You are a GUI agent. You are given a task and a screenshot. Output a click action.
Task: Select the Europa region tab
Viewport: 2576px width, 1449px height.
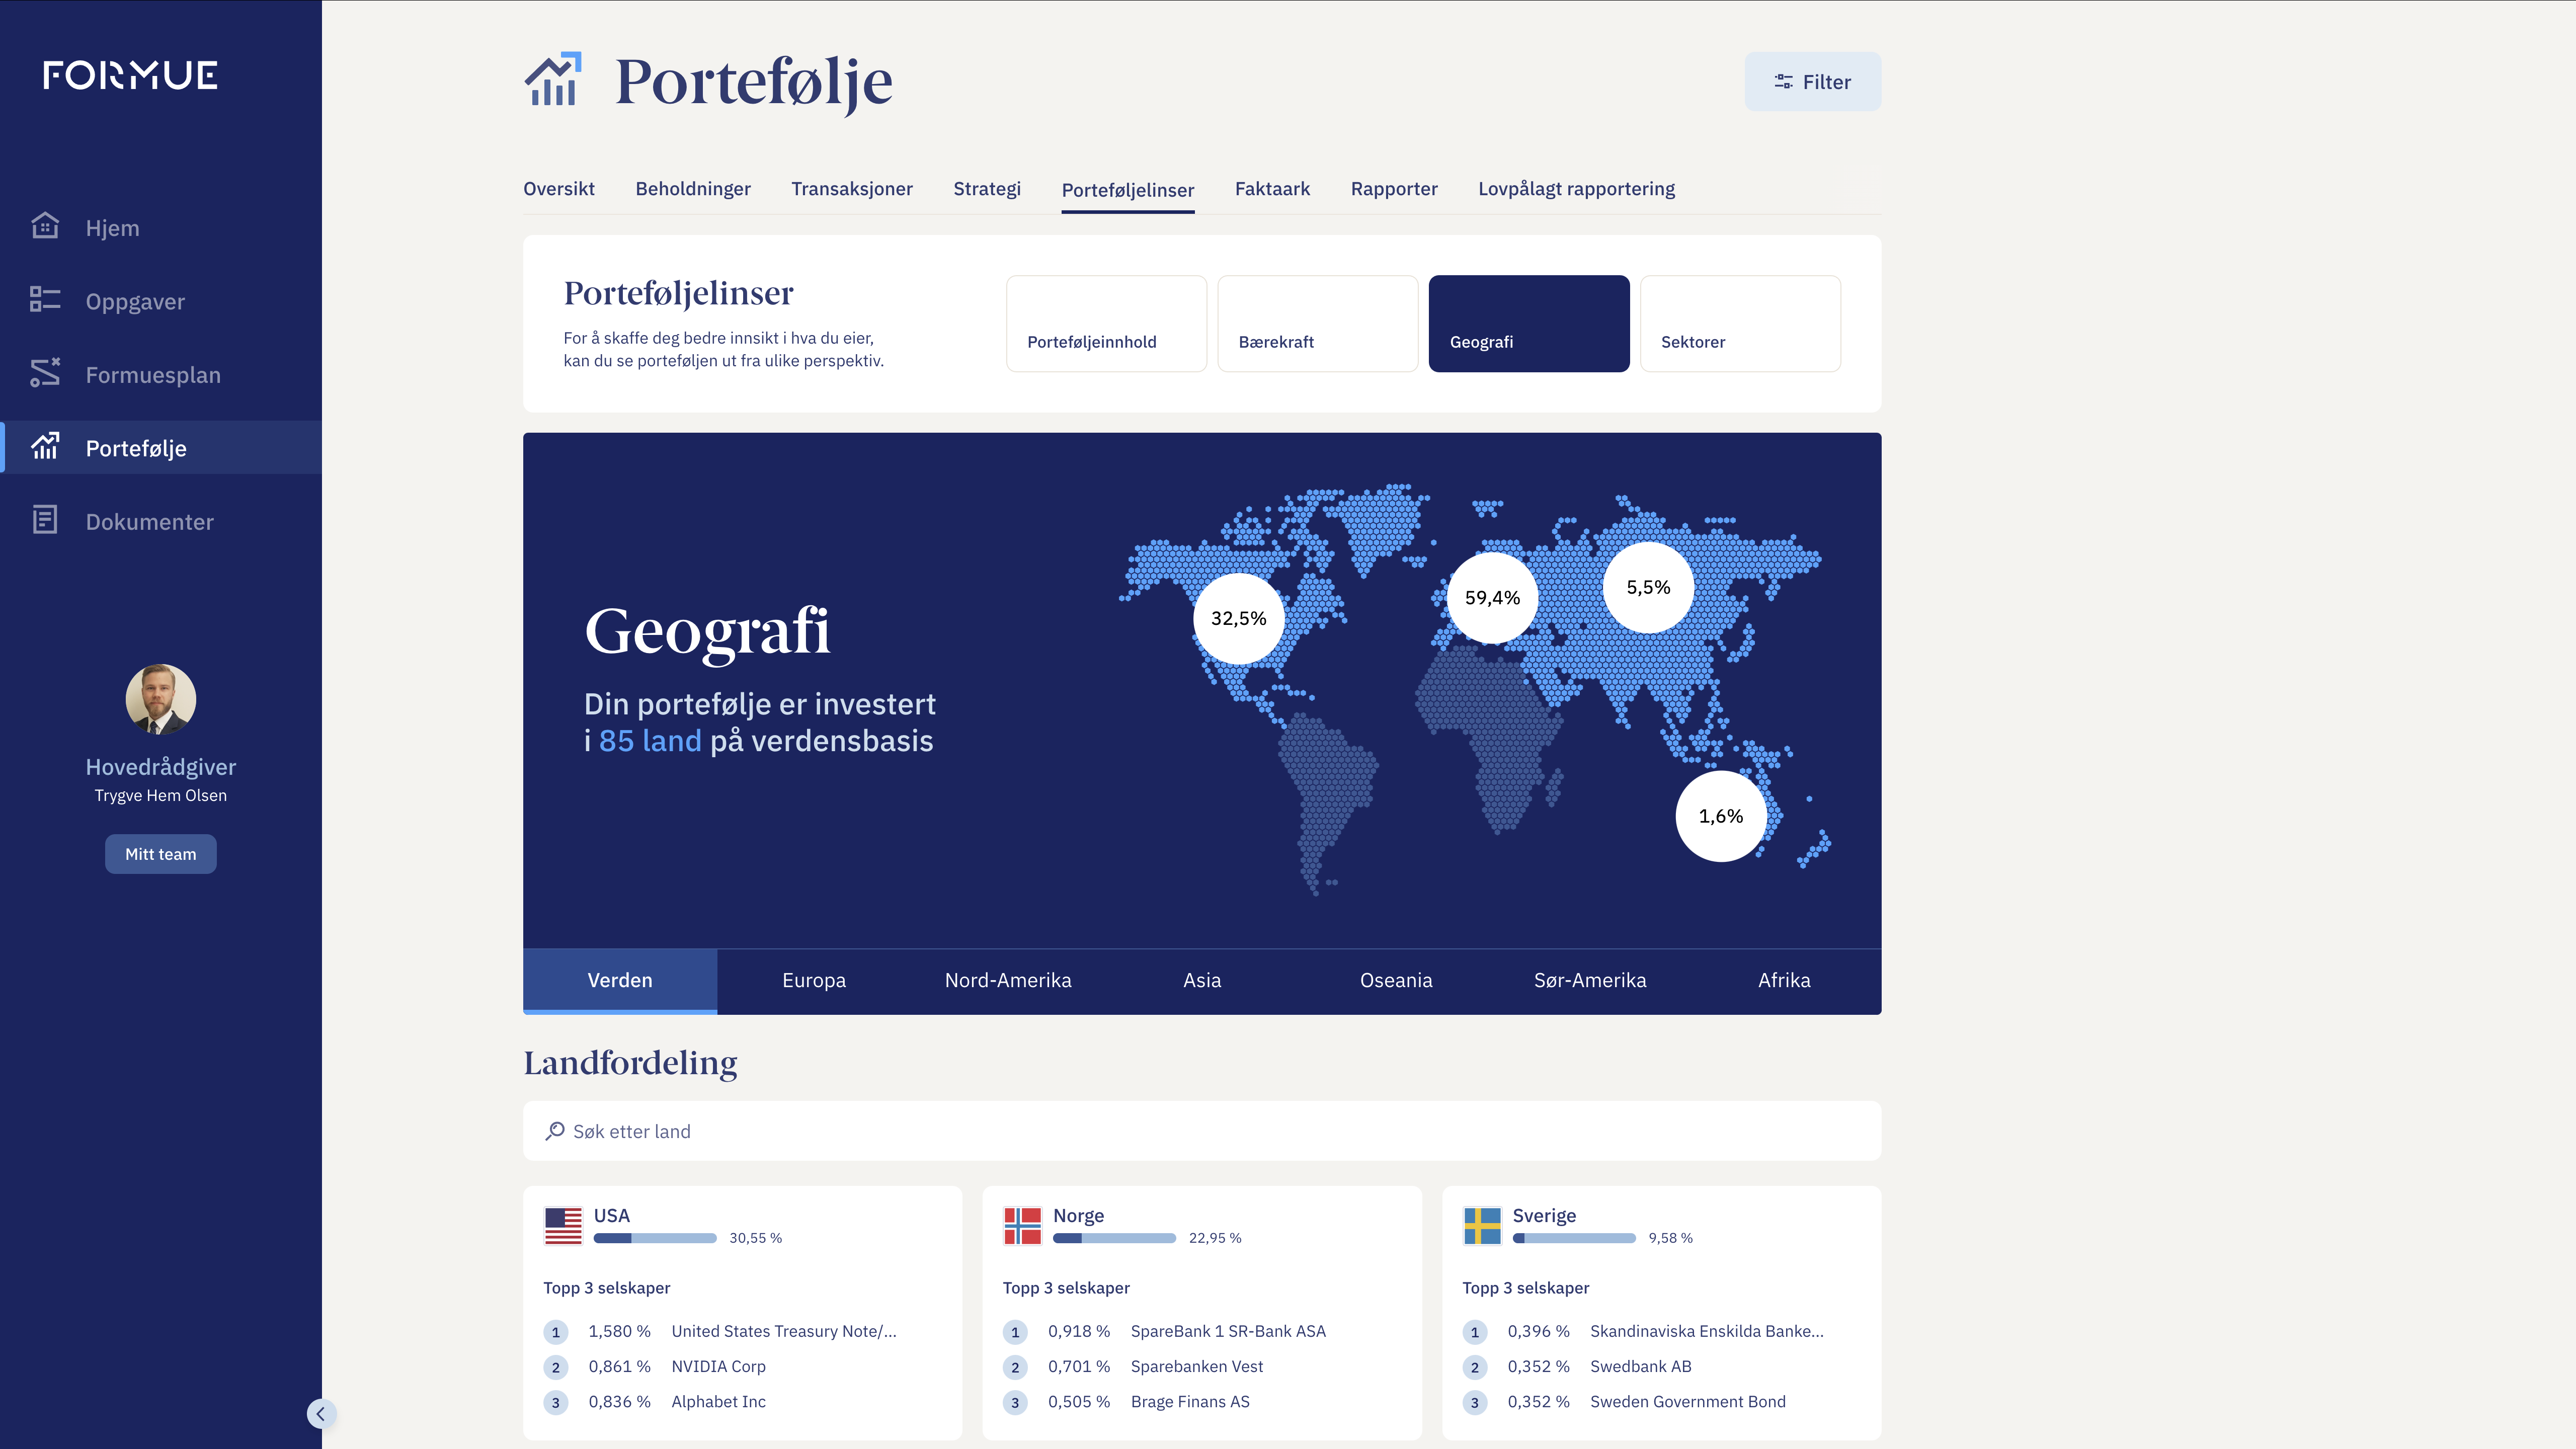click(814, 981)
